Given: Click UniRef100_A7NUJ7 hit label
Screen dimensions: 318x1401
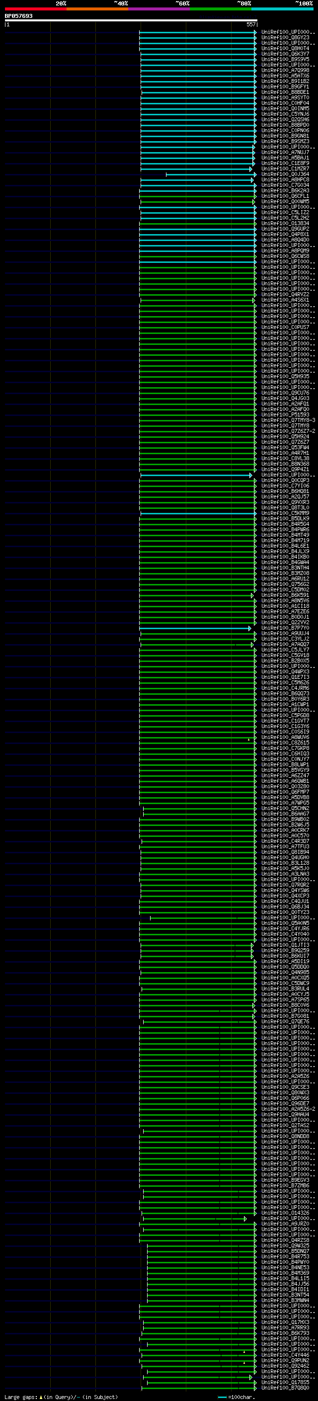Looking at the screenshot, I should pyautogui.click(x=285, y=152).
